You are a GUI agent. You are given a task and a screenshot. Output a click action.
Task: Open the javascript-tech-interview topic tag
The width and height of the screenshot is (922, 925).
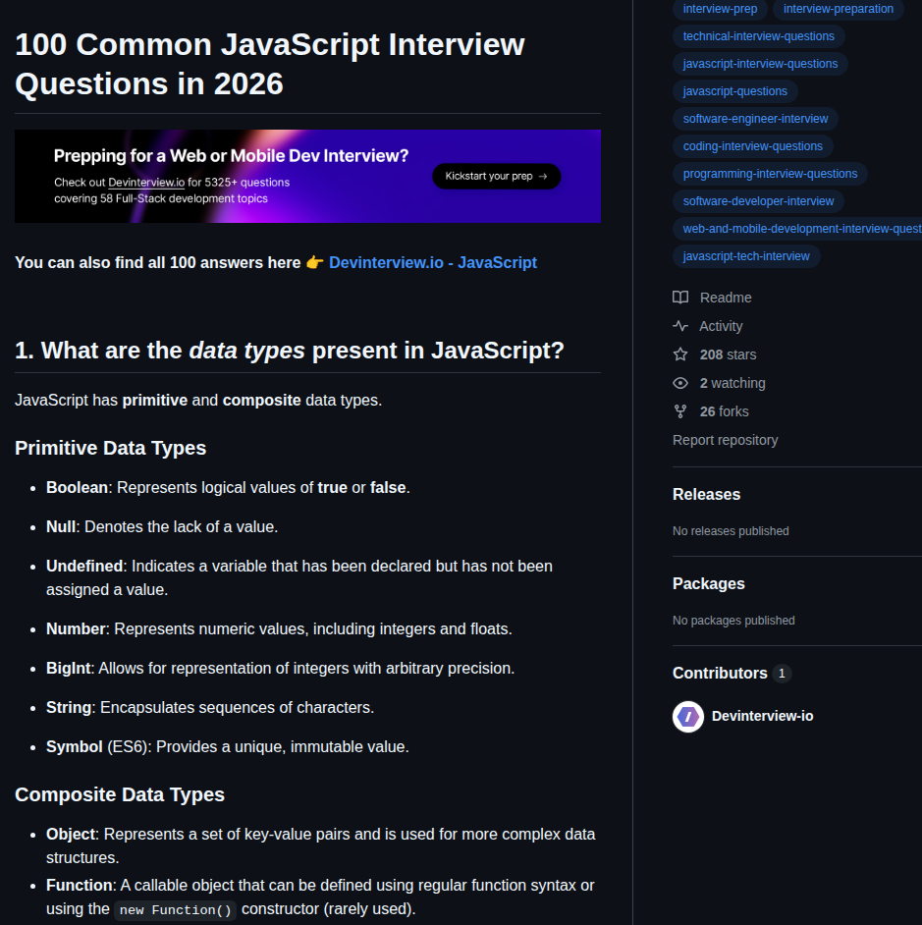coord(745,256)
